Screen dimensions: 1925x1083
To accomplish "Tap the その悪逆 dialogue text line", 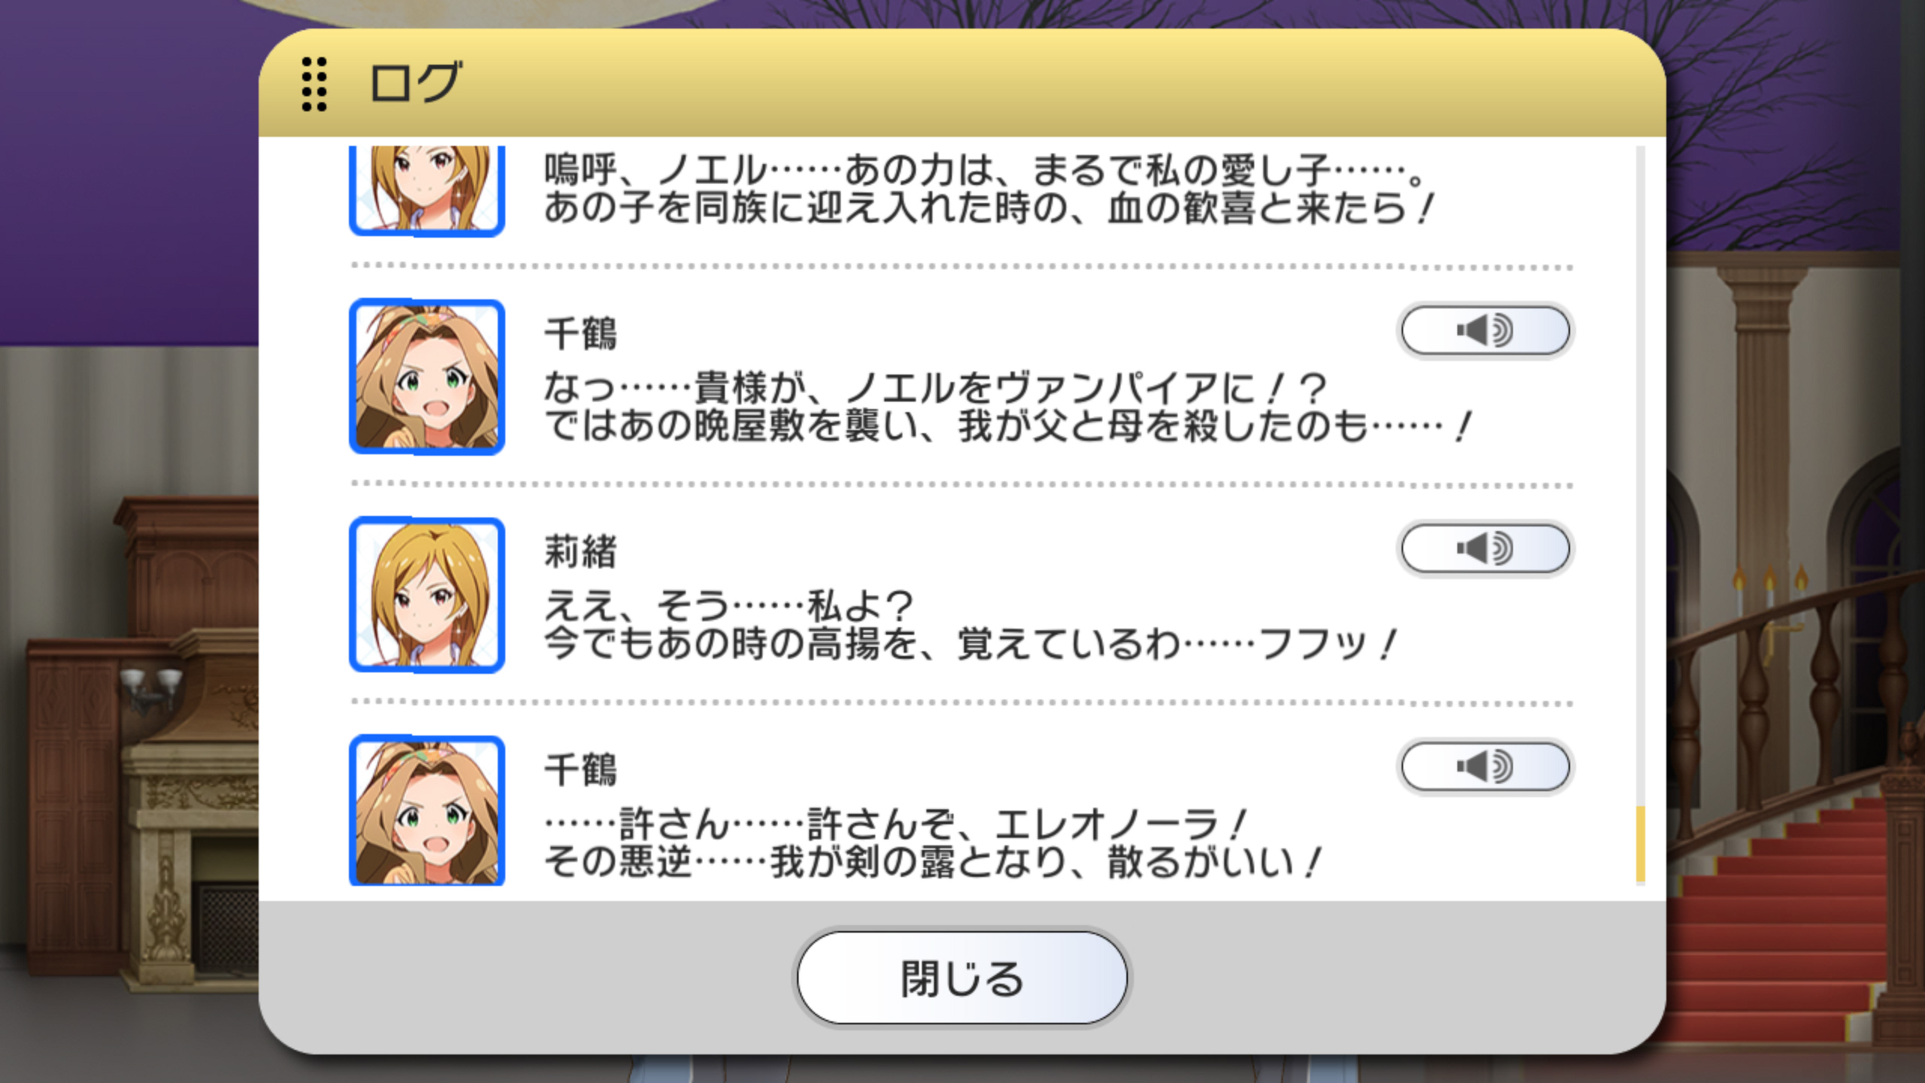I will [x=932, y=862].
